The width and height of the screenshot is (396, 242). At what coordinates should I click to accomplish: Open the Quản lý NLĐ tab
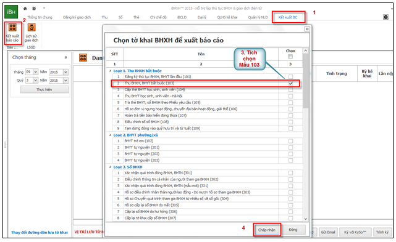click(258, 17)
